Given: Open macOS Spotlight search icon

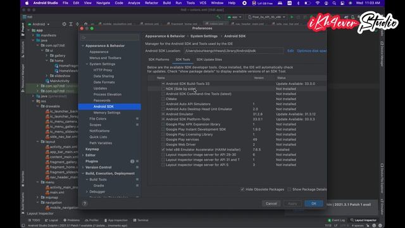Looking at the screenshot, I should [x=334, y=3].
